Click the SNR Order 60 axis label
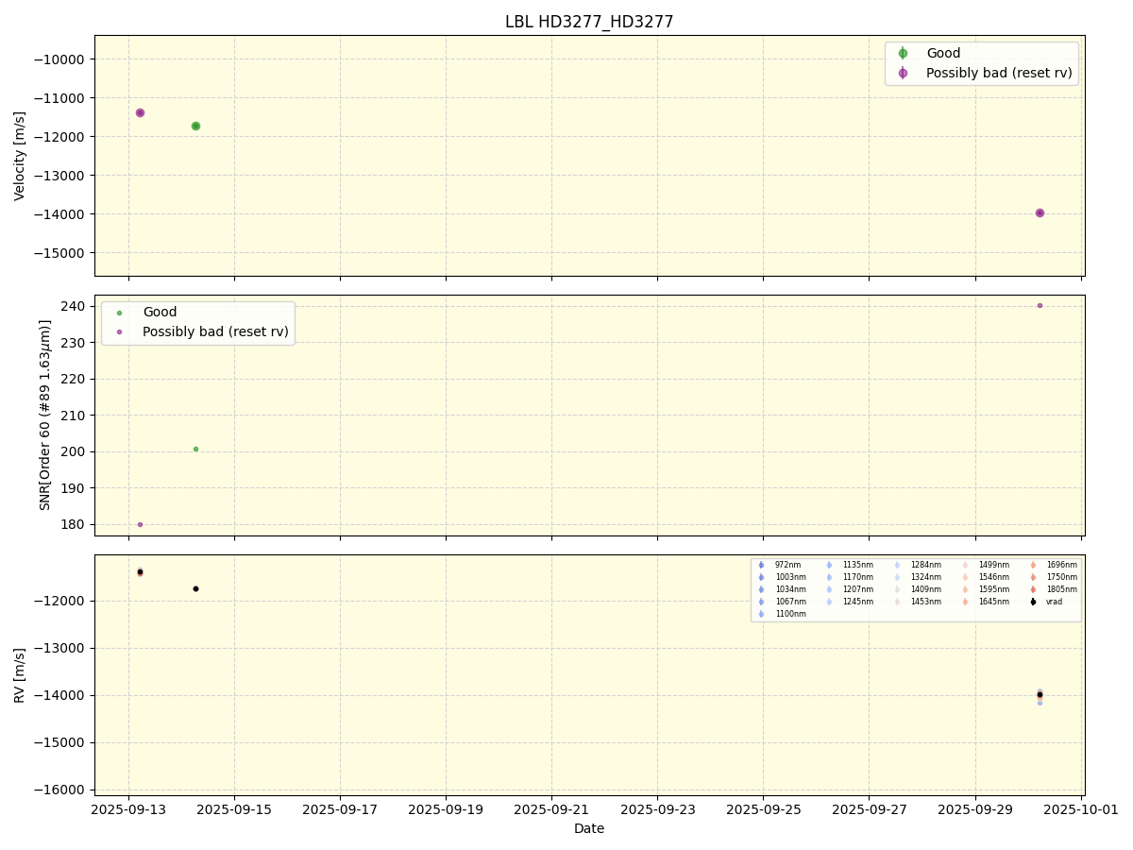 [x=45, y=415]
